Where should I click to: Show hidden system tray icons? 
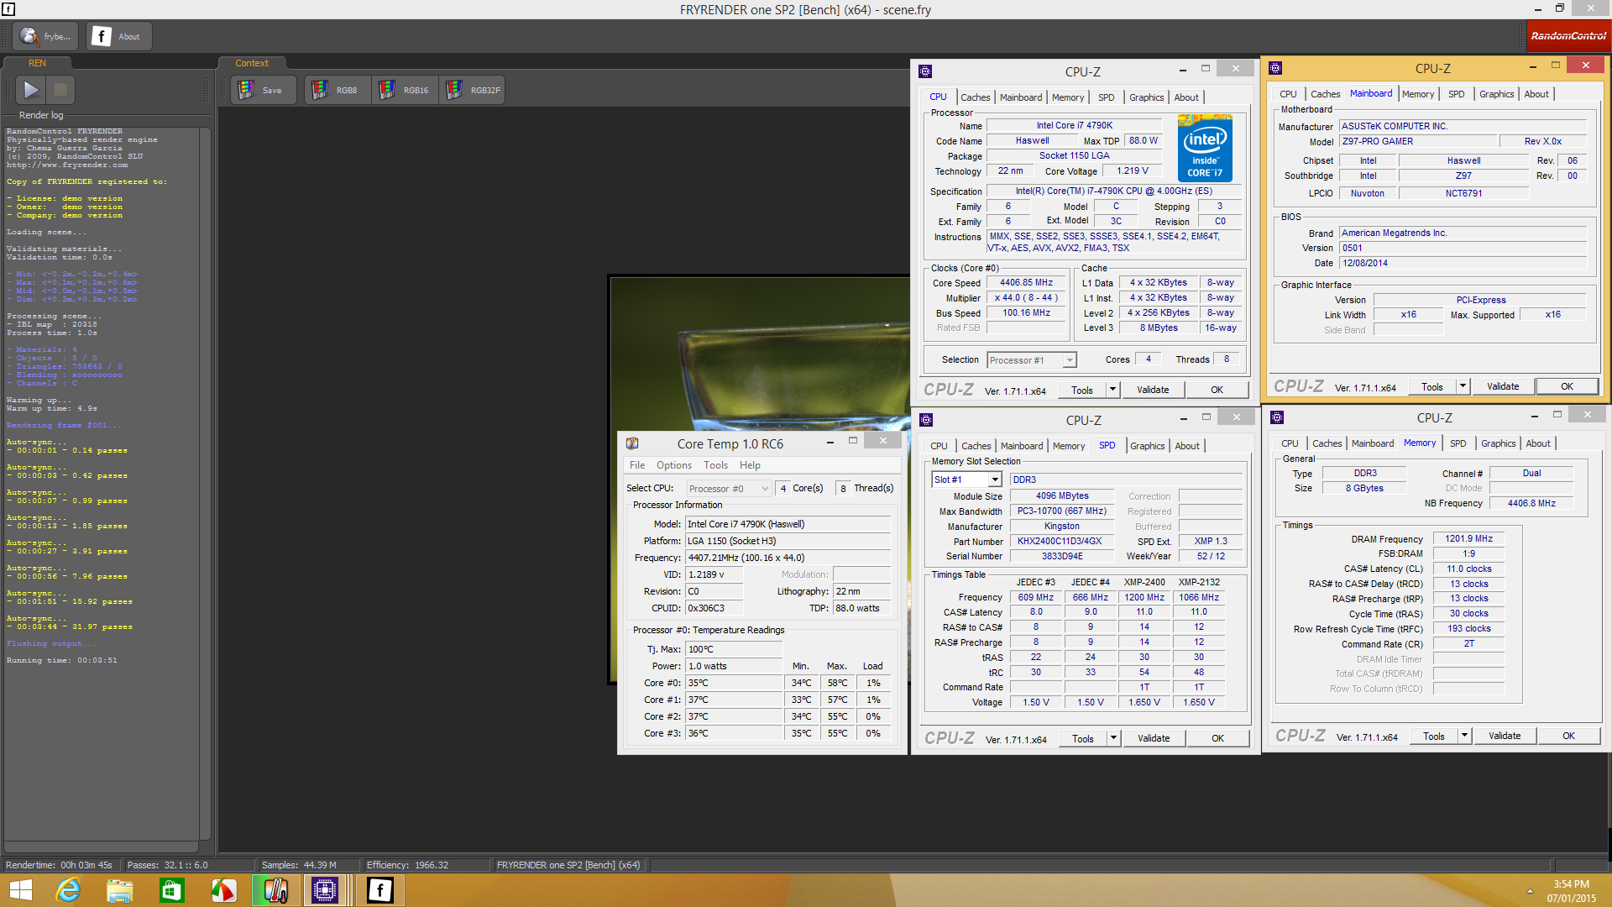tap(1530, 891)
